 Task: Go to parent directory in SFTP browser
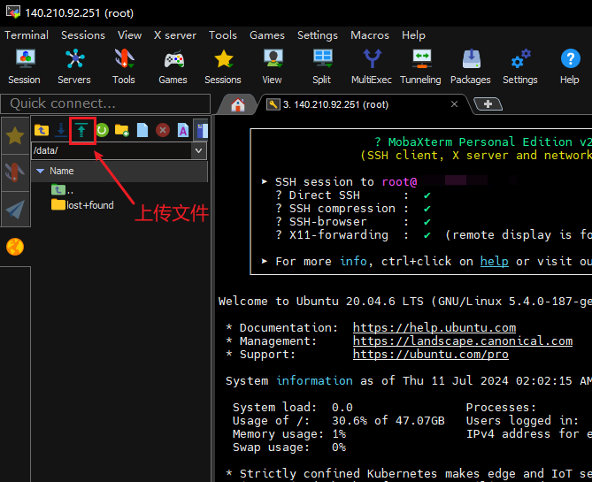[42, 130]
